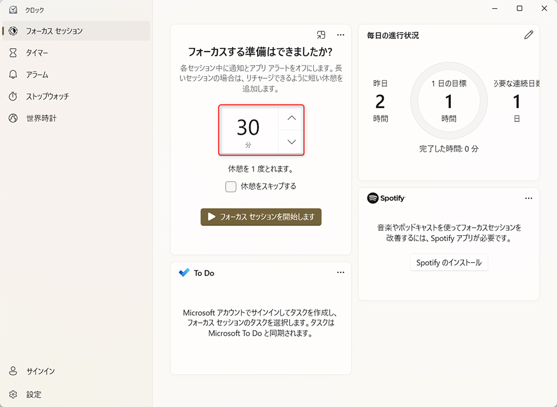Screen dimensions: 557x407
Task: Click the 昨日 2 時間 statistic
Action: pyautogui.click(x=381, y=101)
